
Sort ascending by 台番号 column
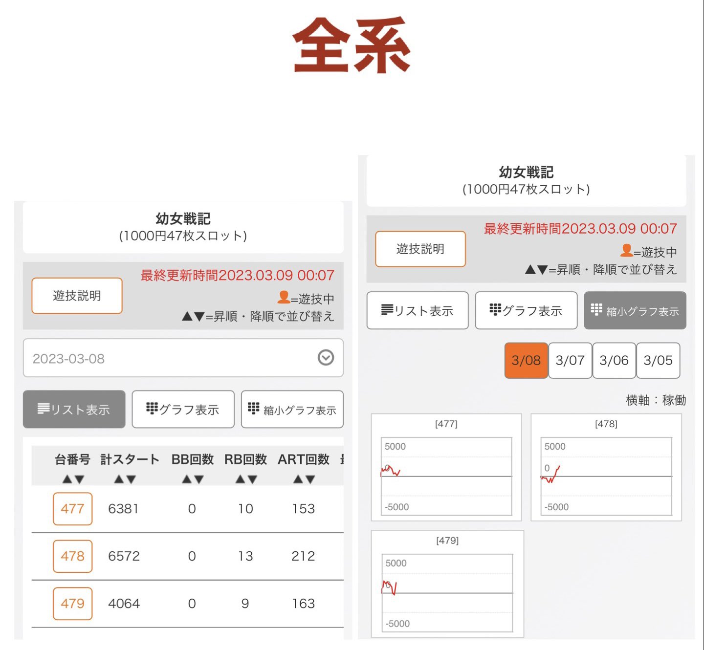67,479
